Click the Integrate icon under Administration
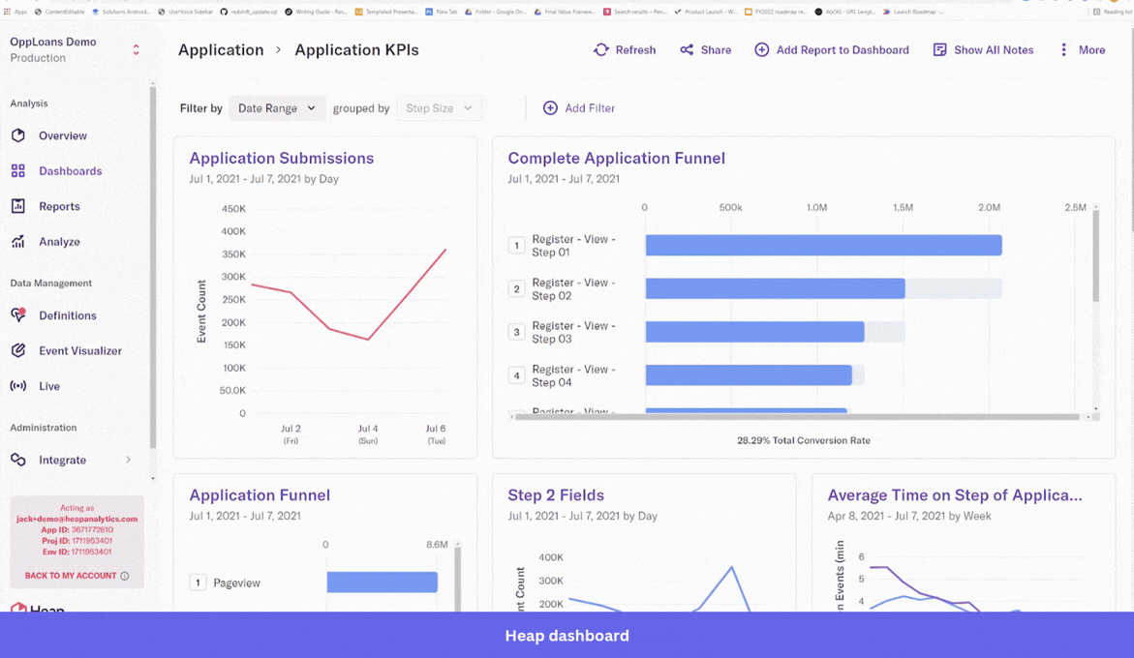 (x=20, y=460)
